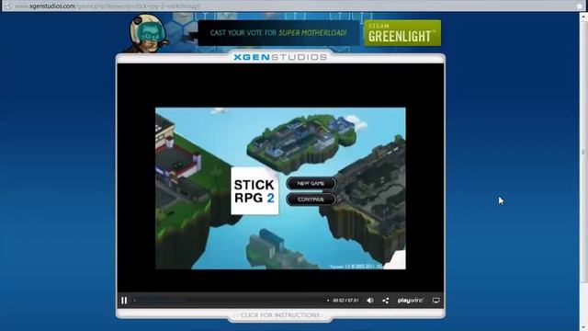Click the video time display 00:02 / 07:01

[345, 301]
